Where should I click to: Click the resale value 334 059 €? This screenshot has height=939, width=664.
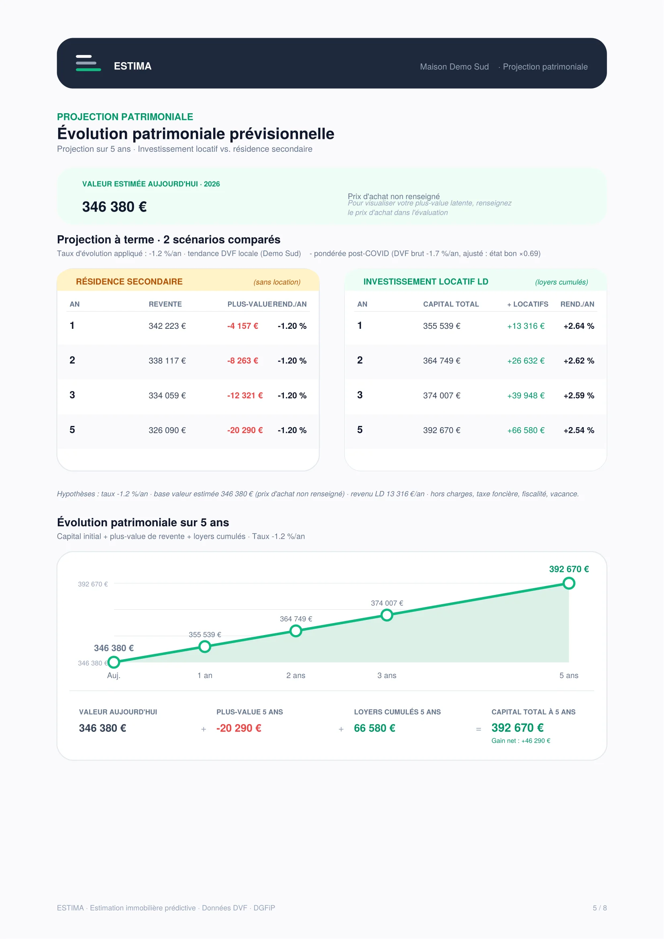coord(167,395)
